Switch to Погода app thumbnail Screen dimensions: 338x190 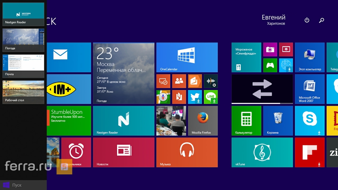[x=23, y=40]
